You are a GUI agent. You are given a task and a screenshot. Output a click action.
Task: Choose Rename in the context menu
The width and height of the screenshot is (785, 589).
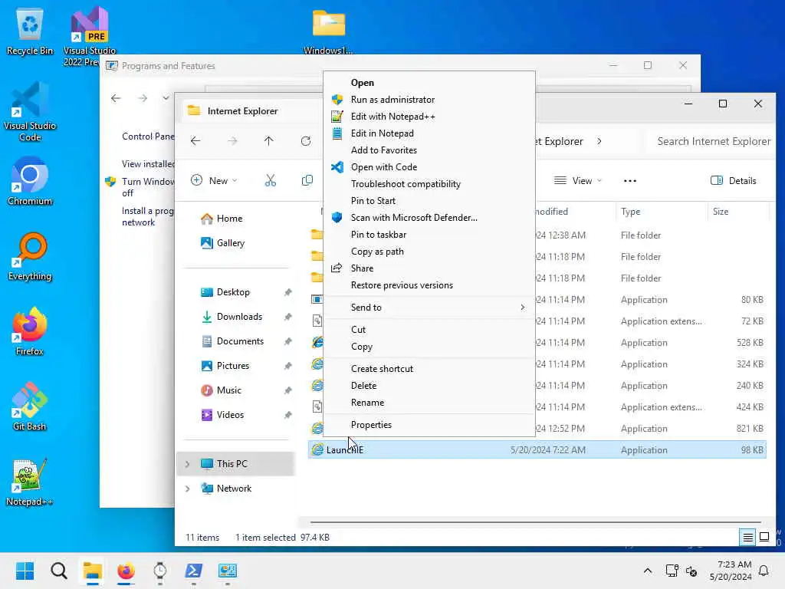click(x=429, y=403)
